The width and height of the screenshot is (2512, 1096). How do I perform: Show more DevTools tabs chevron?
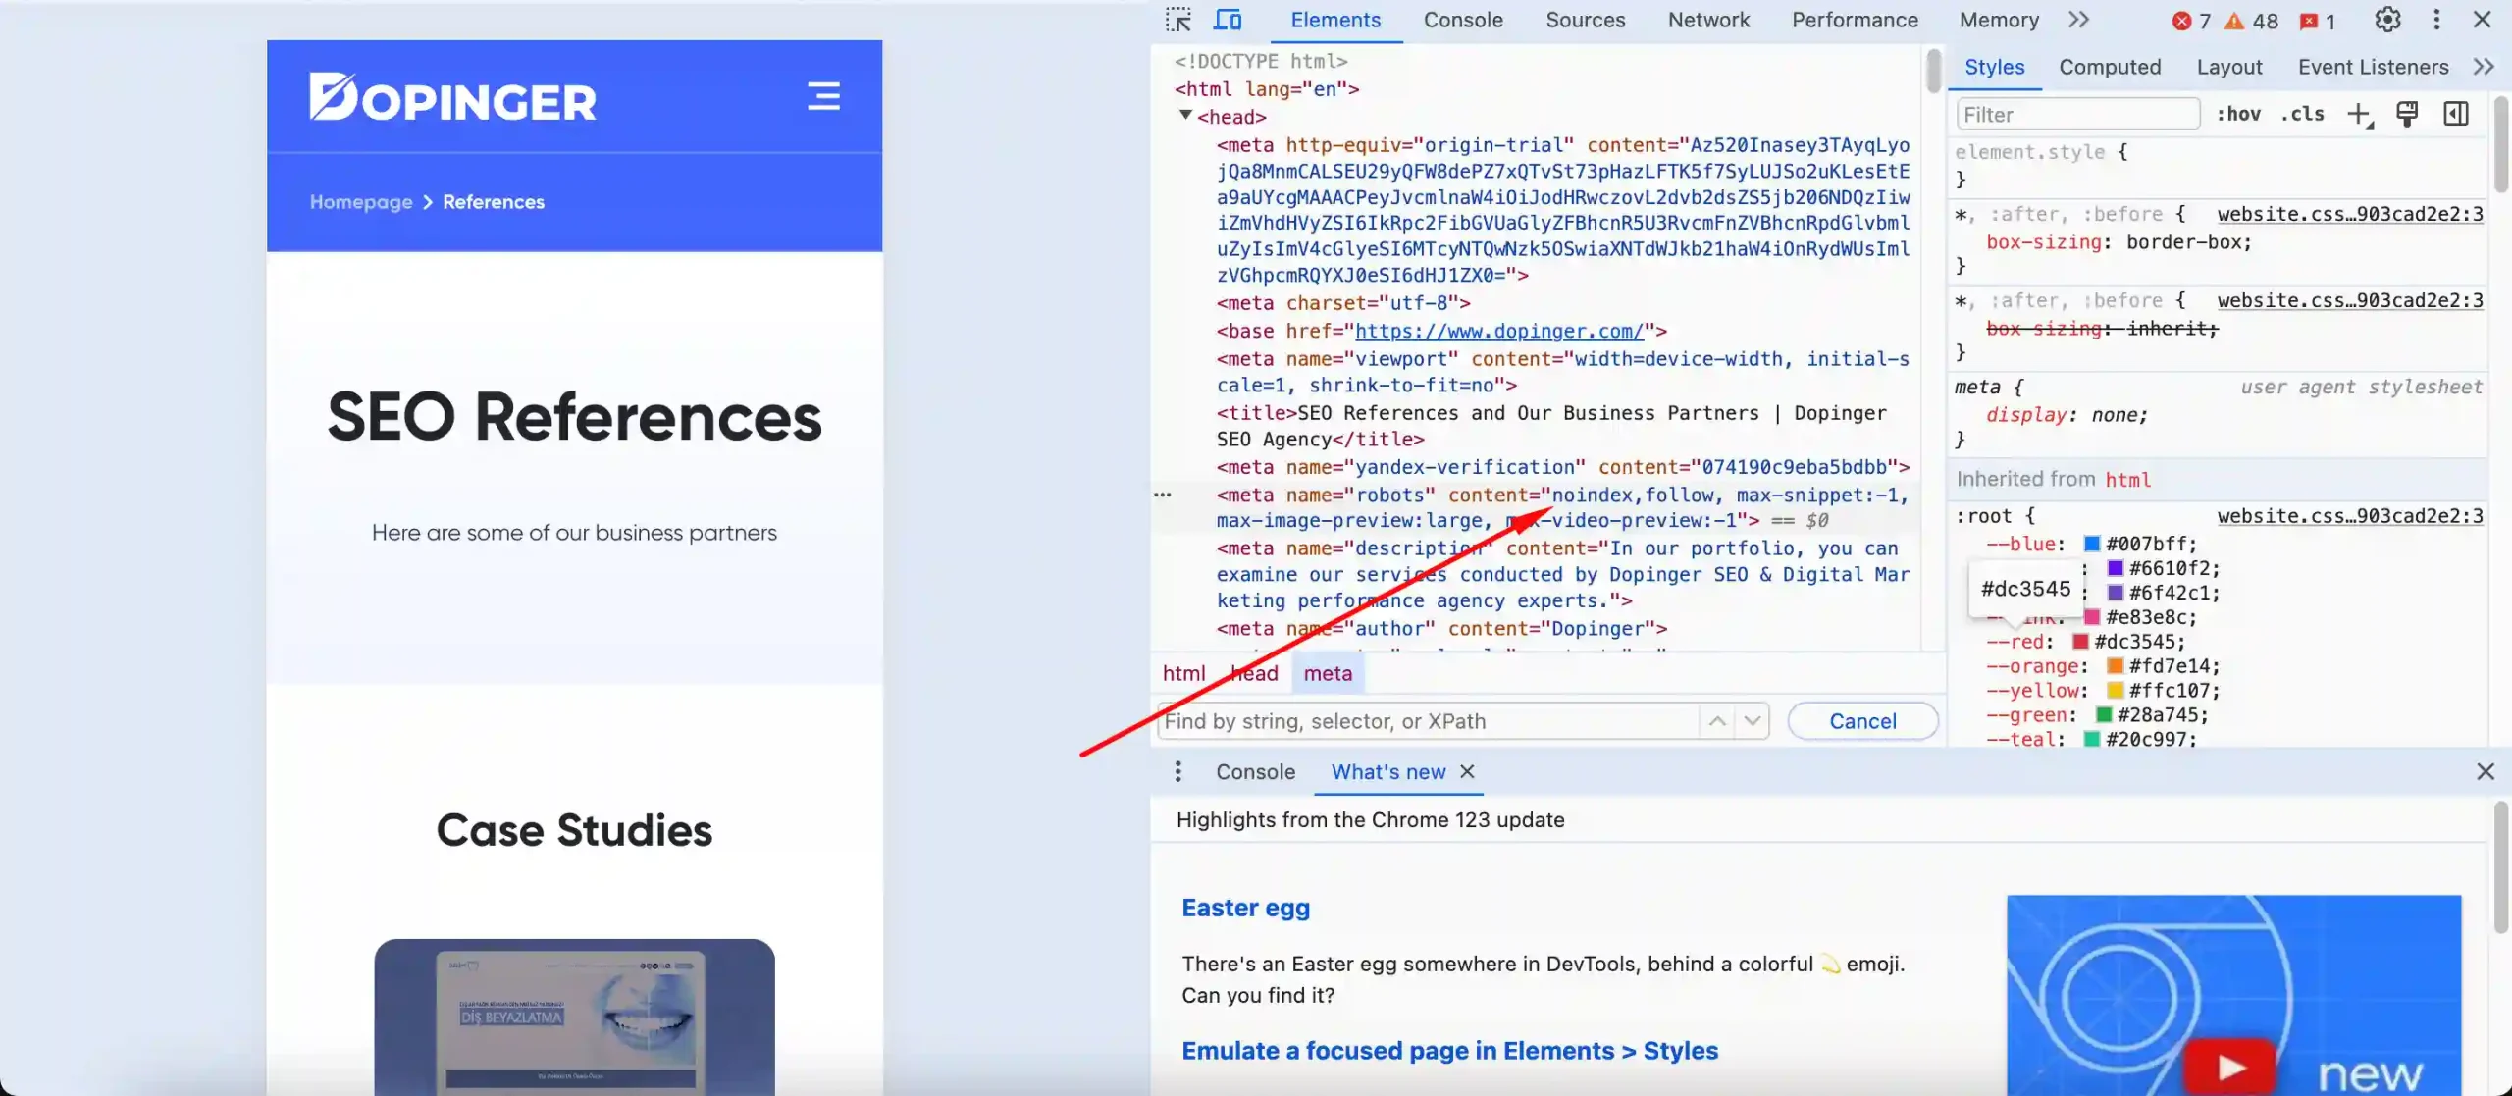pyautogui.click(x=2078, y=20)
